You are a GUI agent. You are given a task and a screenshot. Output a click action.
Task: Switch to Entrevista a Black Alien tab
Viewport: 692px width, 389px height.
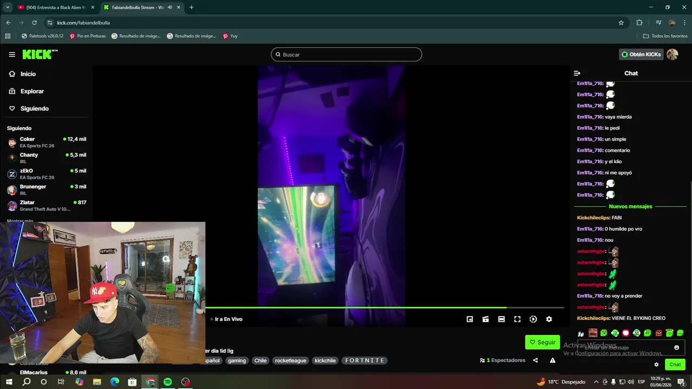(x=56, y=8)
